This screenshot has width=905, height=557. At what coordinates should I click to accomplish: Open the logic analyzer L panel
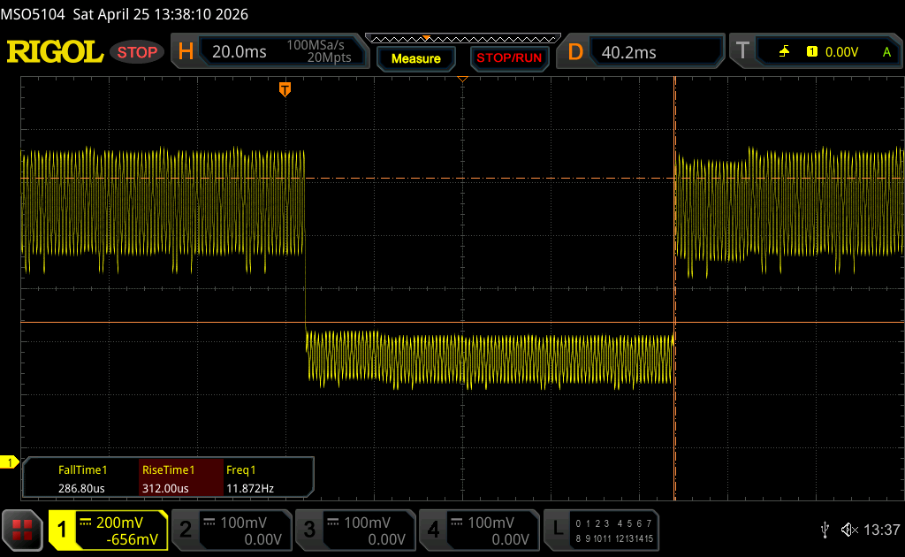point(603,530)
